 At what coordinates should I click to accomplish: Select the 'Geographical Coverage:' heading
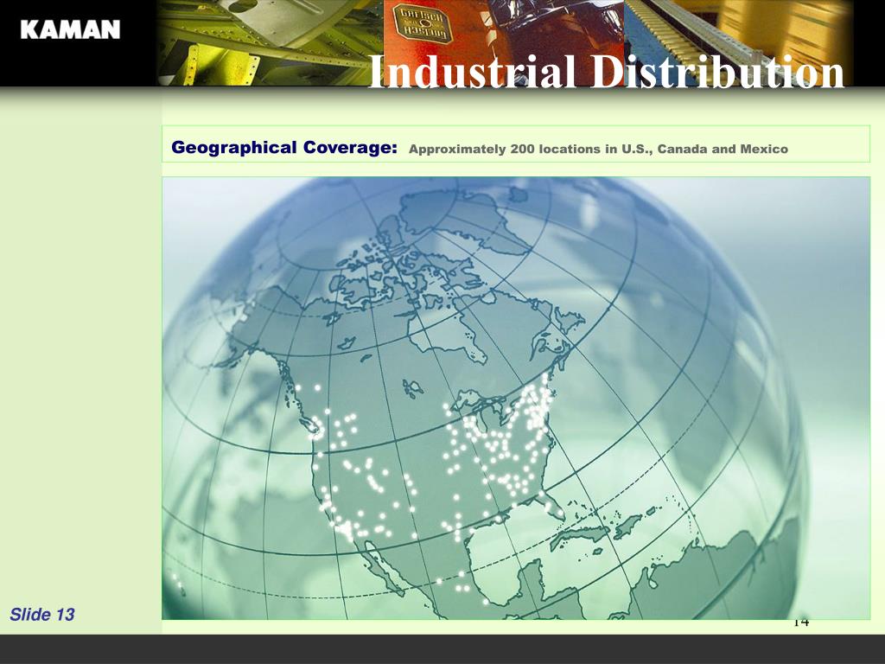click(284, 148)
